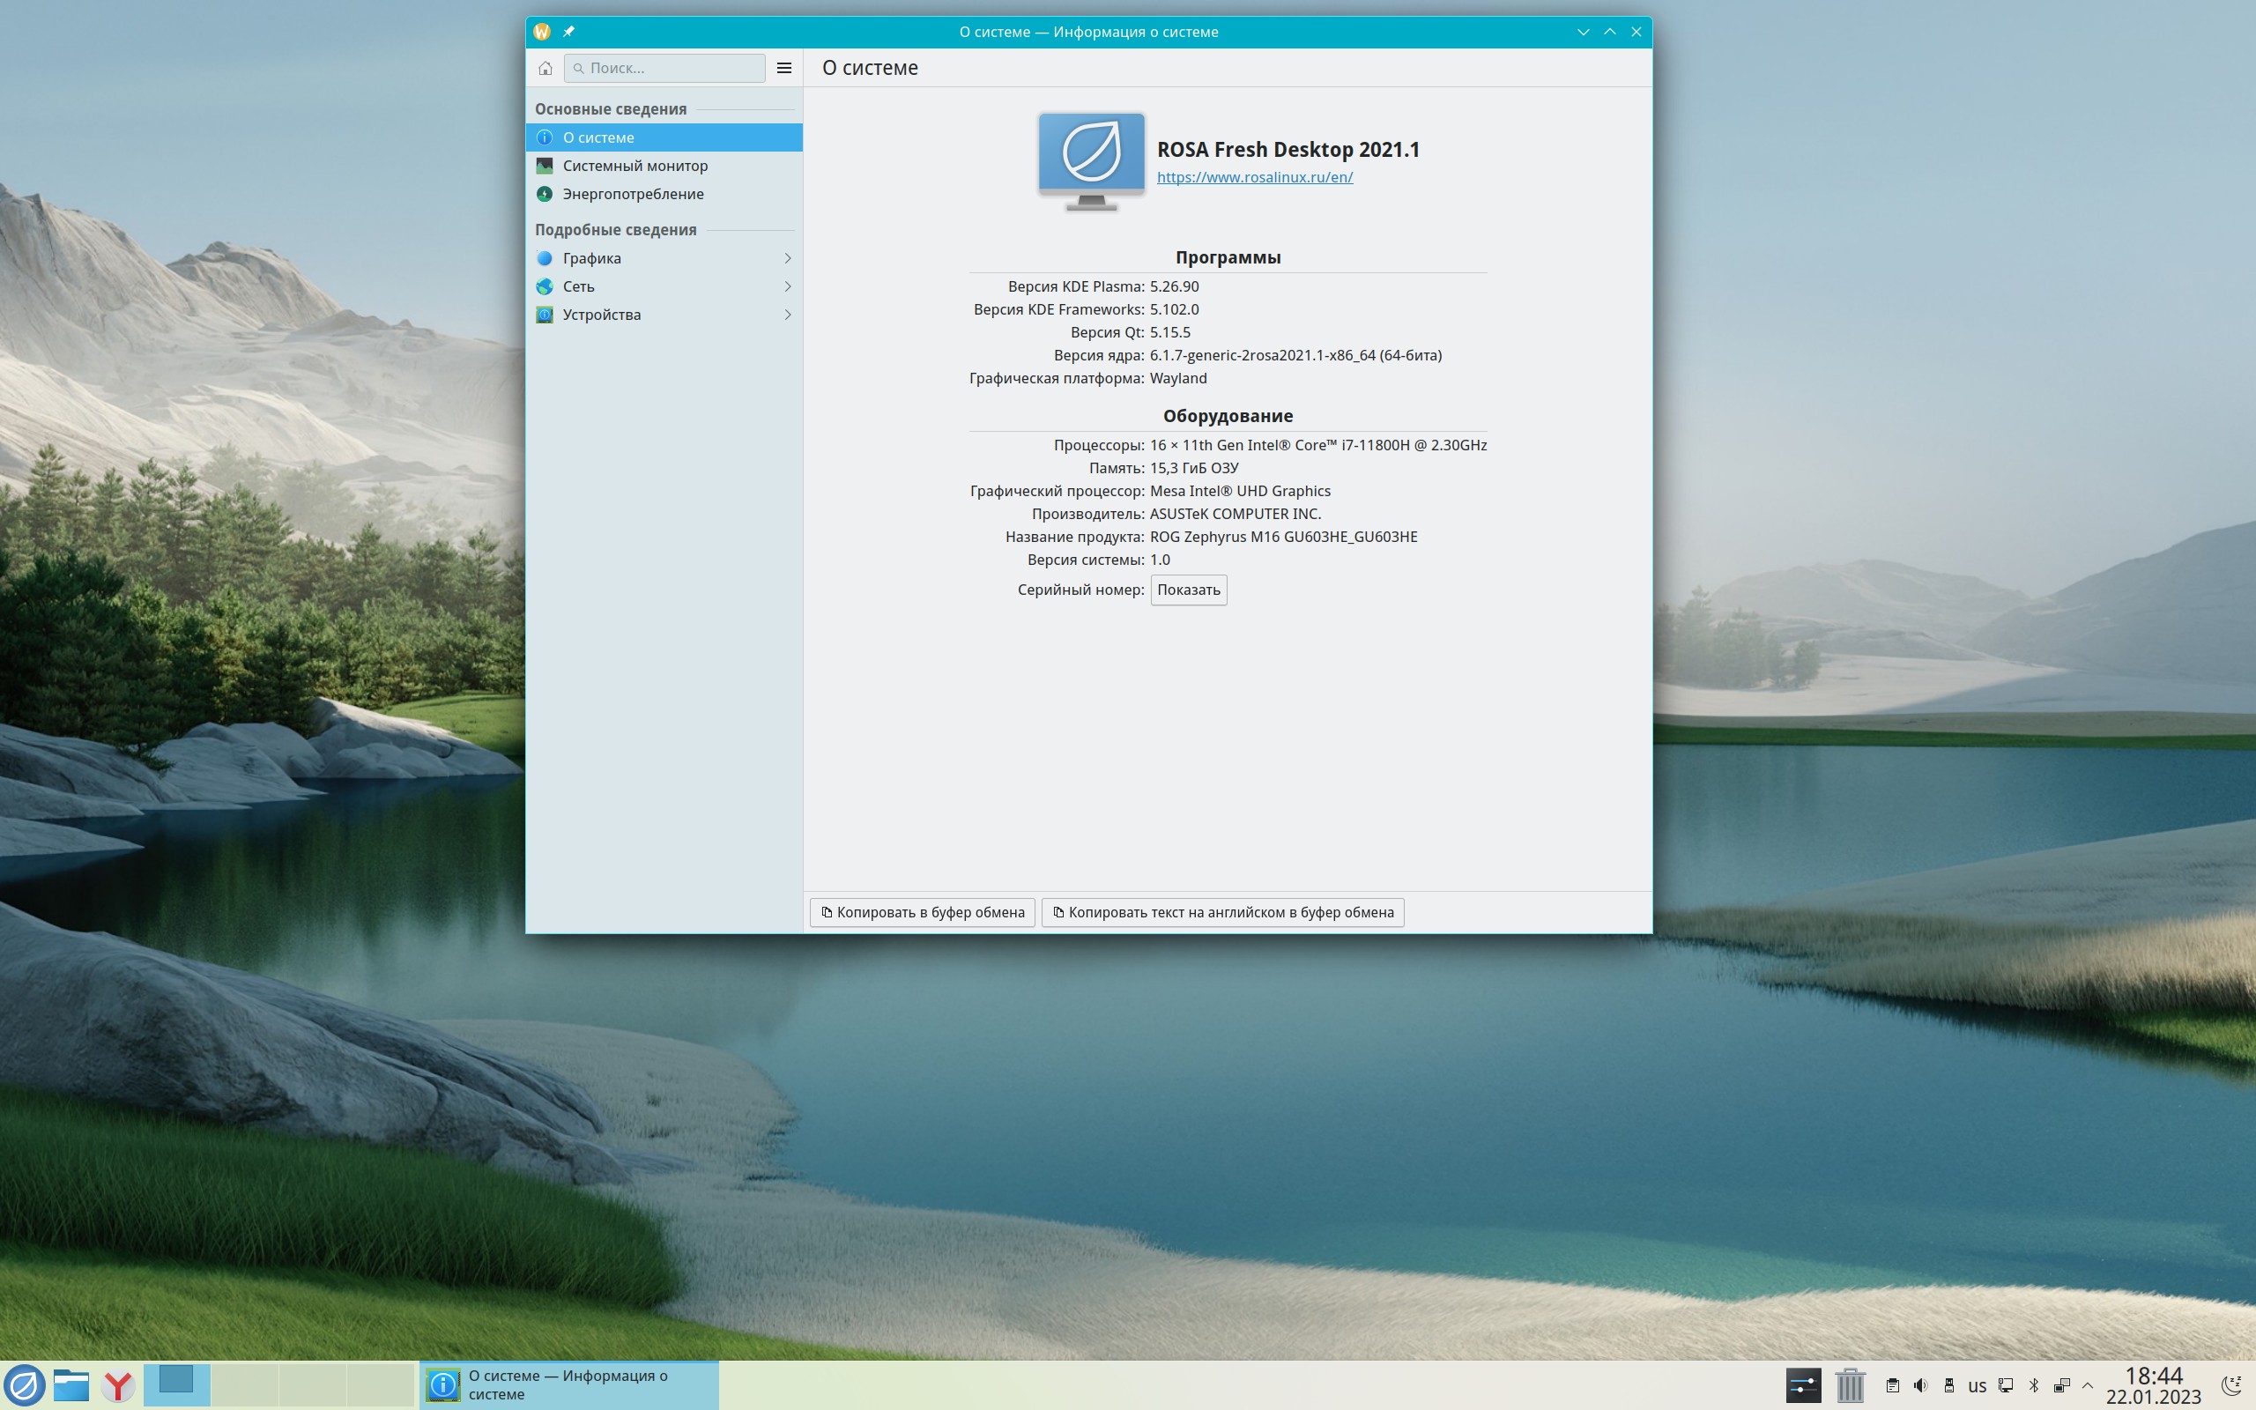The image size is (2256, 1410).
Task: Expand the Сеть section
Action: (x=664, y=286)
